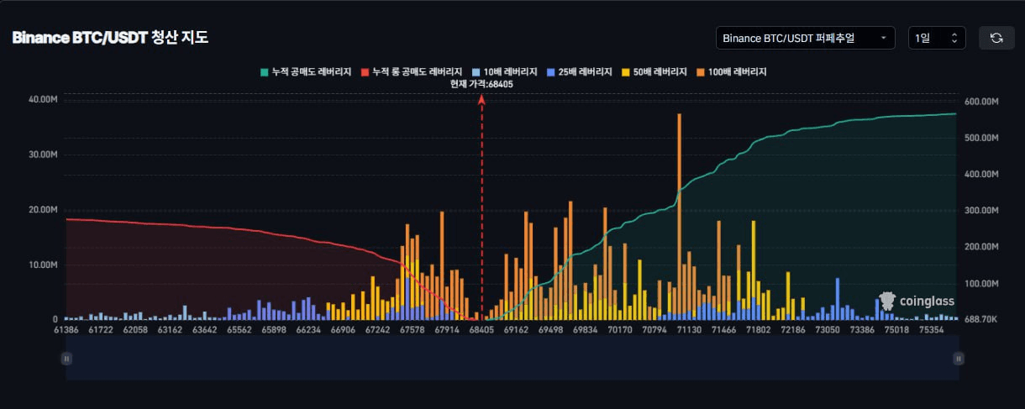Open the Binance BTC/USDT 퍼페추얼 dropdown
The image size is (1025, 409).
coord(805,38)
